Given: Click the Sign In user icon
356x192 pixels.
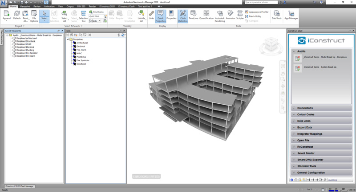Looking at the screenshot, I should (285, 2).
